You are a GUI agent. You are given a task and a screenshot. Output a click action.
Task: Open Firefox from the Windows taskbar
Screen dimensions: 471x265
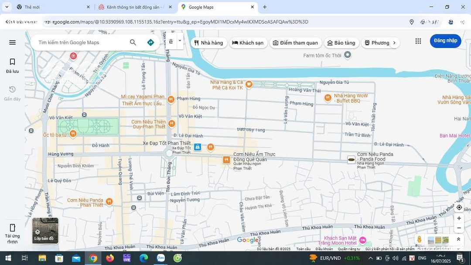tap(110, 258)
